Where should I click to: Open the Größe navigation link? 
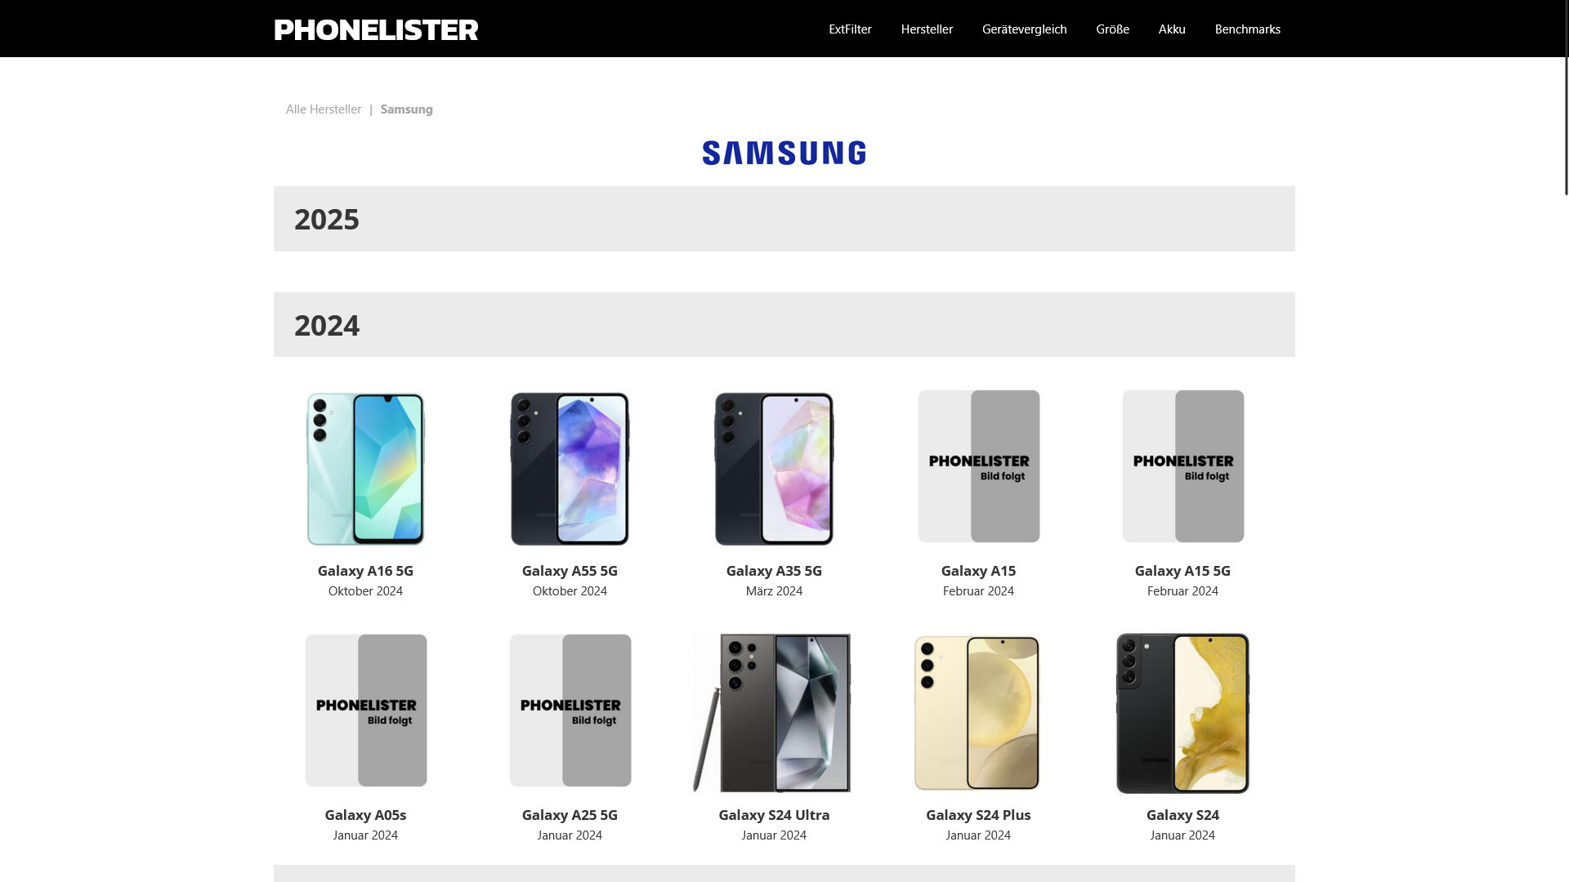[x=1112, y=29]
